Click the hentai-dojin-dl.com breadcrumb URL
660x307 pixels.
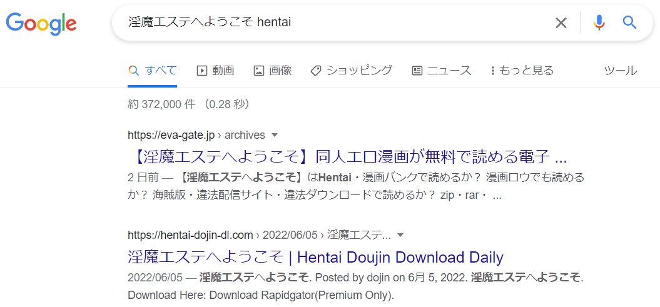(259, 234)
